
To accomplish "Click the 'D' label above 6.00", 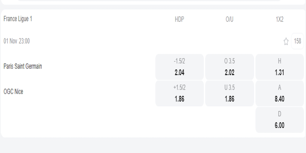I will [279, 114].
